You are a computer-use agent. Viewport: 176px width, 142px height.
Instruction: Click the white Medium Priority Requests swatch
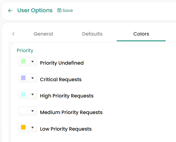(23, 111)
